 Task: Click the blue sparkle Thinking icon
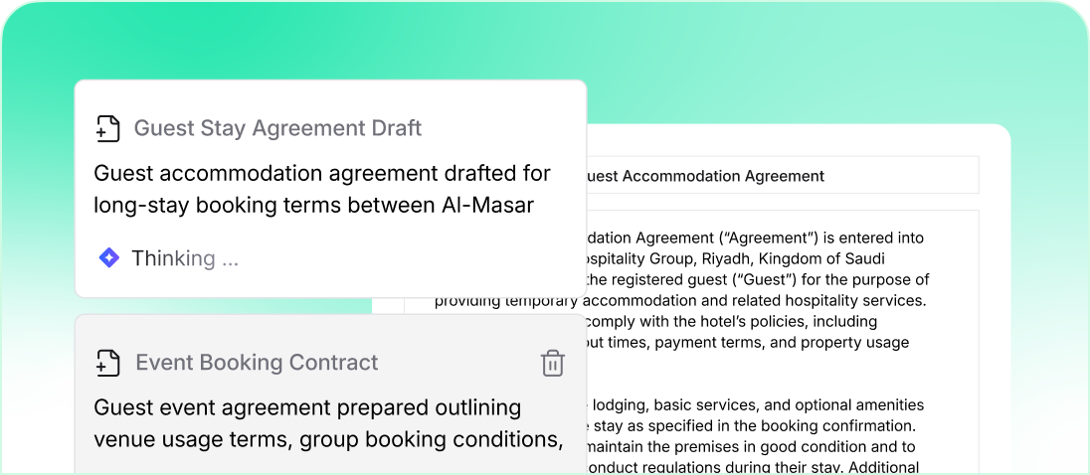point(109,258)
